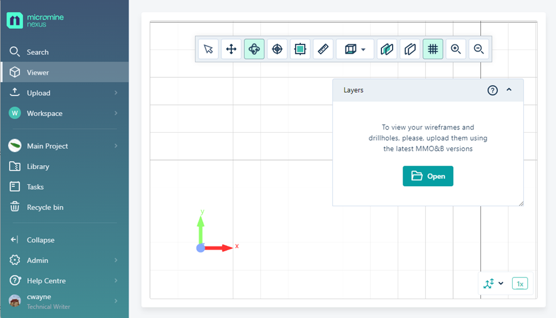Activate the Pan move tool
This screenshot has width=556, height=318.
231,49
